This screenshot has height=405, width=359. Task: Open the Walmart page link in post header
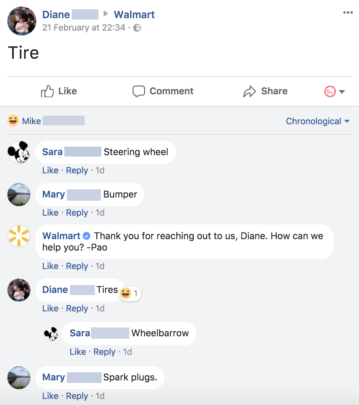click(134, 15)
